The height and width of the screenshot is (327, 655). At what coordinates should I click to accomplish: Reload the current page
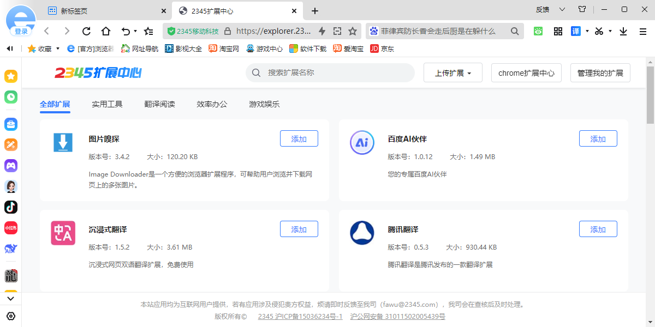pos(86,31)
